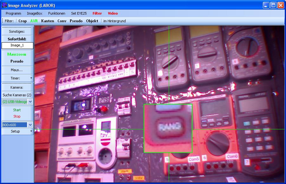Toggle Pseudo mode in the left panel
Image resolution: width=286 pixels, height=184 pixels.
tap(17, 61)
